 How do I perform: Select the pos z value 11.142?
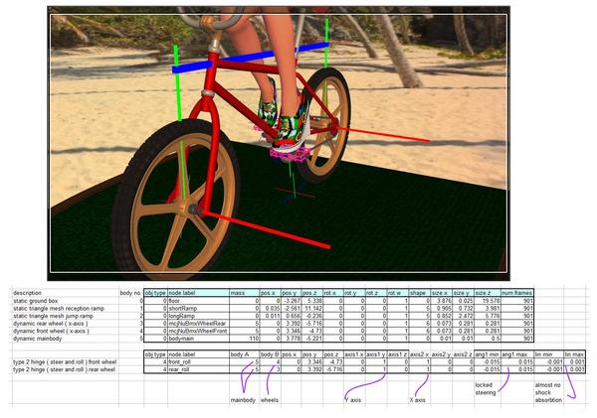click(311, 308)
